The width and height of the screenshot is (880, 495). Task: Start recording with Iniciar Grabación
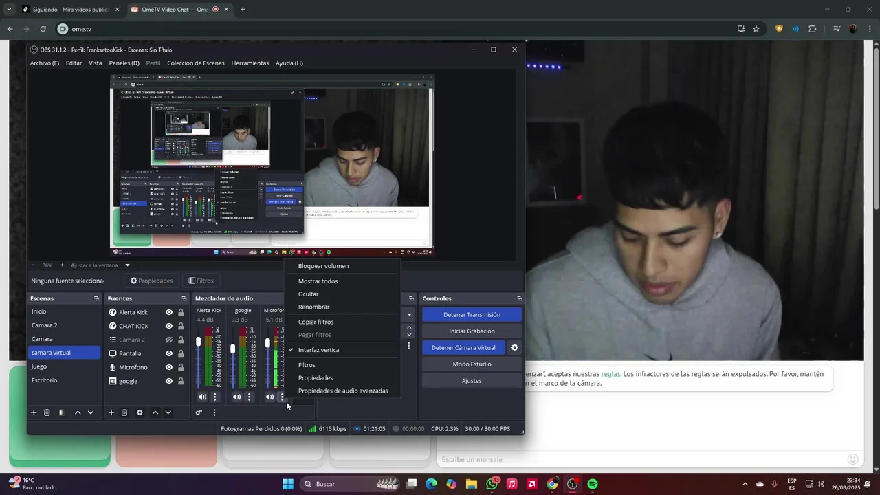pyautogui.click(x=472, y=331)
